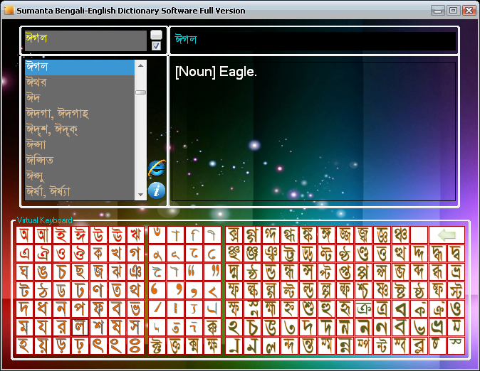Click the ঈ key on virtual keyboard
This screenshot has height=371, width=480.
80,235
